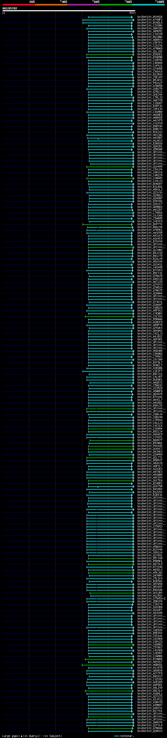The width and height of the screenshot is (167, 738).
Task: Select hit UniRef100_C1DFM2
Action: [150, 60]
